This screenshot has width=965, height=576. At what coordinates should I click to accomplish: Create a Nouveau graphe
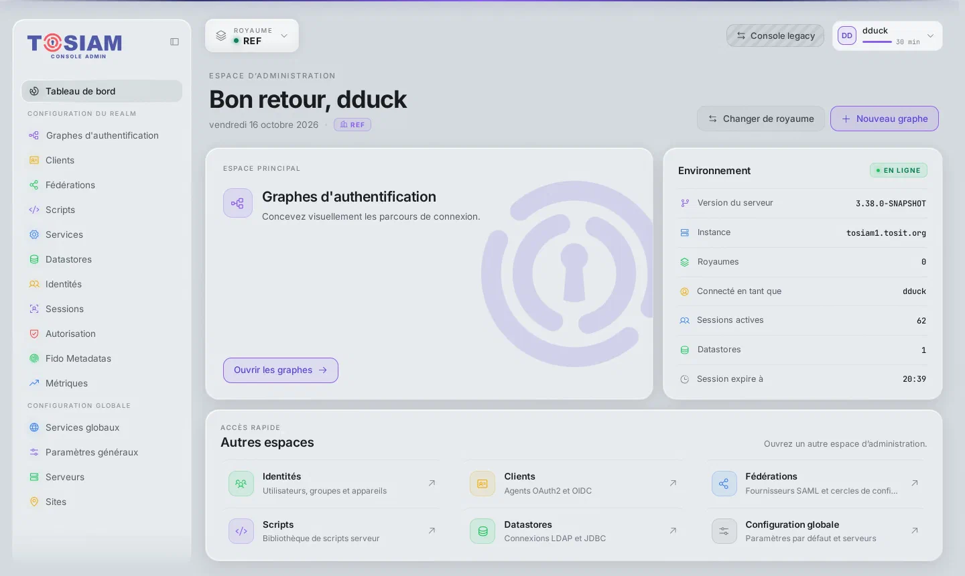tap(885, 119)
